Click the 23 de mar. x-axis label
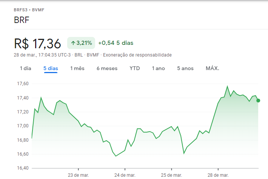 pos(78,175)
